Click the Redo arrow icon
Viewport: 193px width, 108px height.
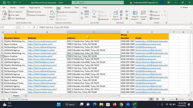[x=14, y=2]
